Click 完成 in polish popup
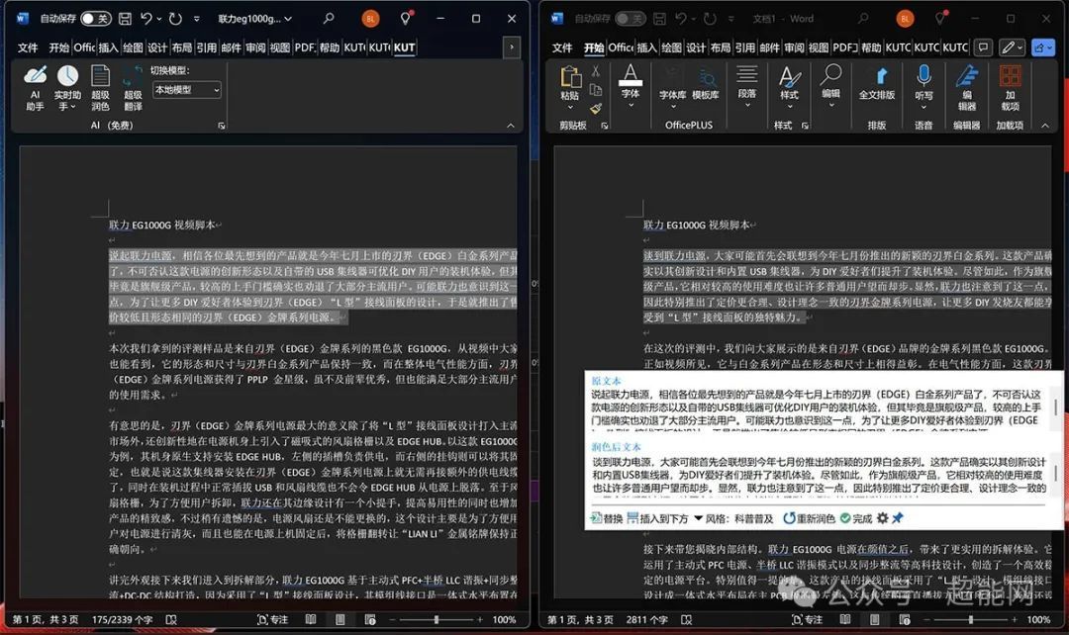 click(x=856, y=518)
